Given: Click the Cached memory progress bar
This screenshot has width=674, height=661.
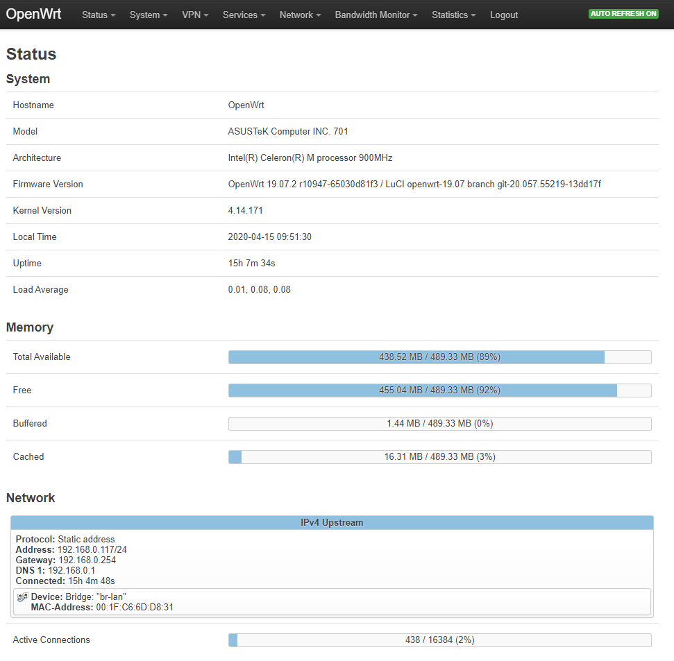Looking at the screenshot, I should click(x=440, y=457).
